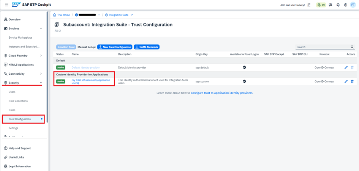Click the SAP logo
The height and width of the screenshot is (171, 359).
point(16,5)
